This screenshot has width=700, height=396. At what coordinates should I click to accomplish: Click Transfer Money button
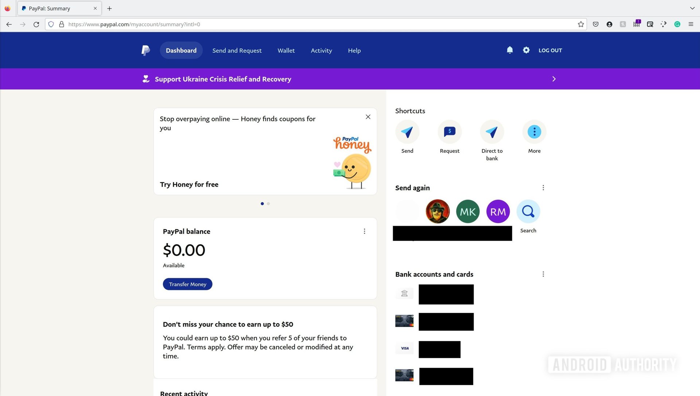tap(187, 284)
